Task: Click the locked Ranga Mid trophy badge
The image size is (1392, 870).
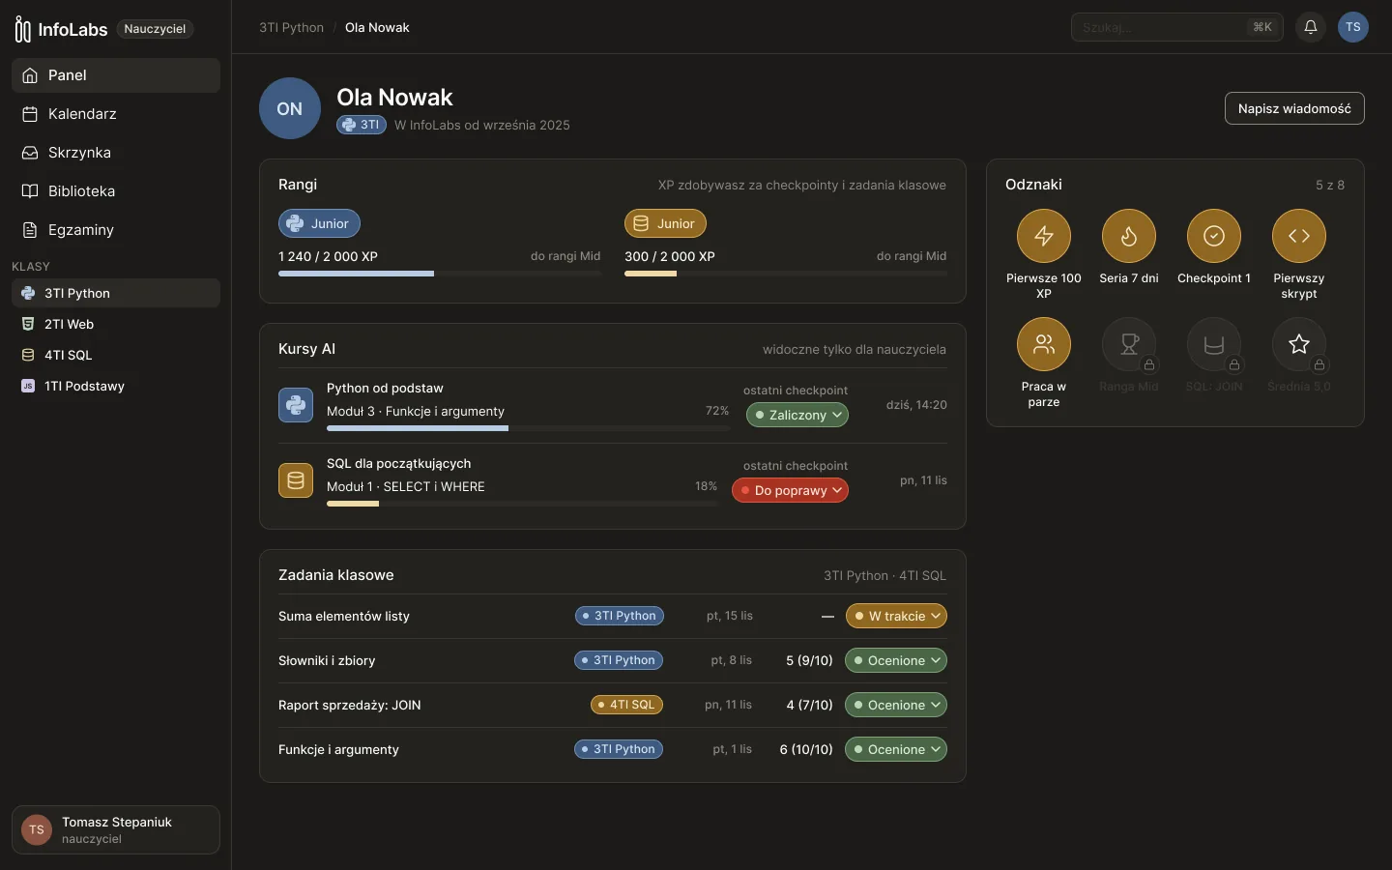Action: pos(1129,344)
